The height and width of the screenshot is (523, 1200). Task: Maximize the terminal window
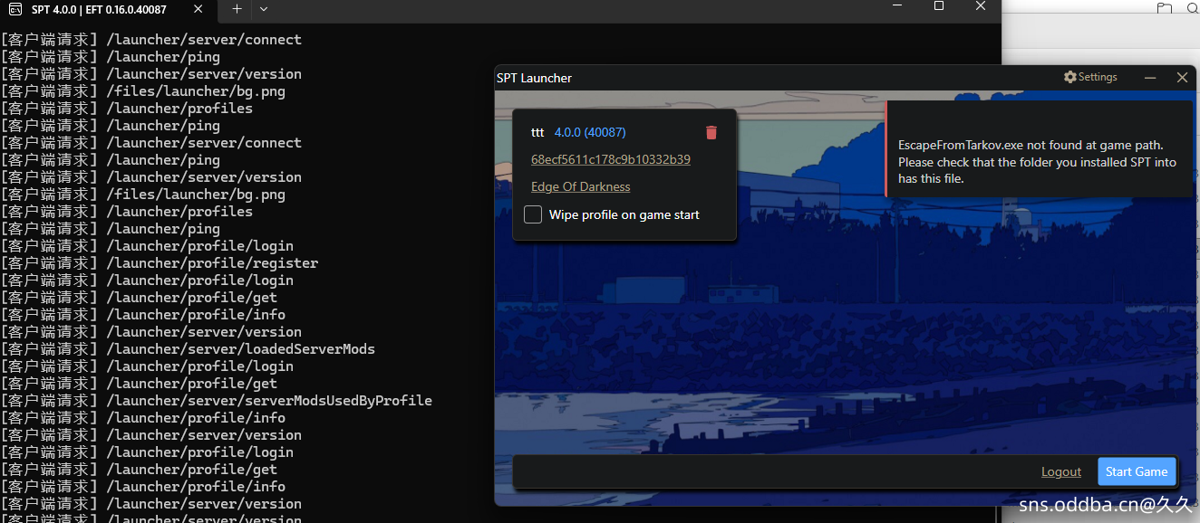(939, 6)
